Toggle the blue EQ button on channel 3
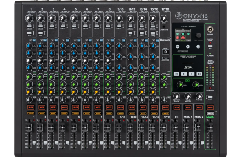241x157 pixels. [x=56, y=40]
